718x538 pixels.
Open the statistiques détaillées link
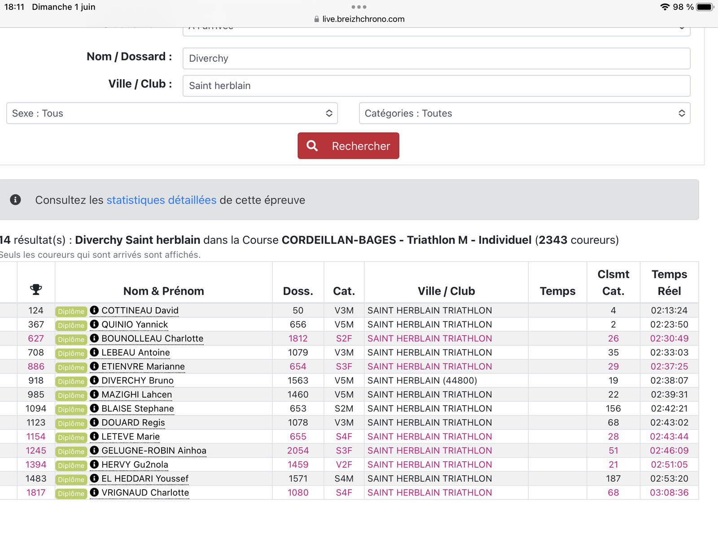(161, 200)
